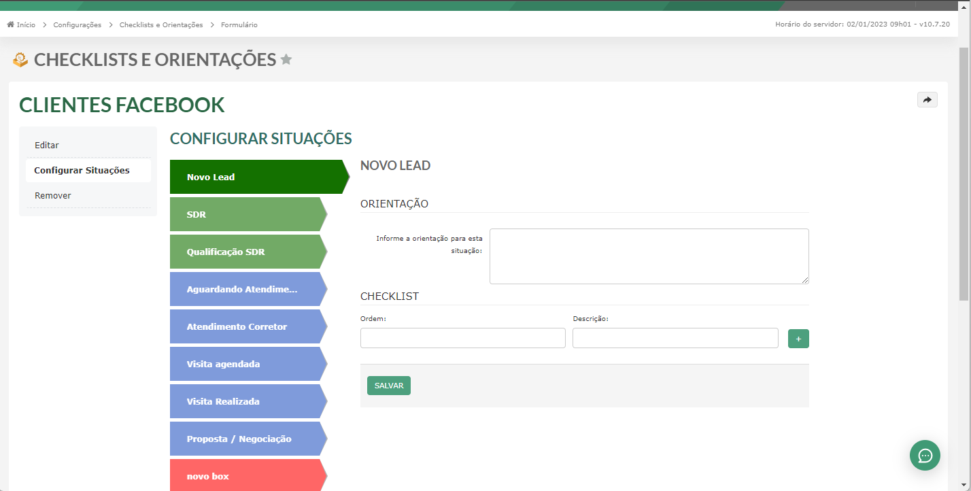Viewport: 971px width, 491px height.
Task: Open Configurações breadcrumb link
Action: pyautogui.click(x=78, y=24)
